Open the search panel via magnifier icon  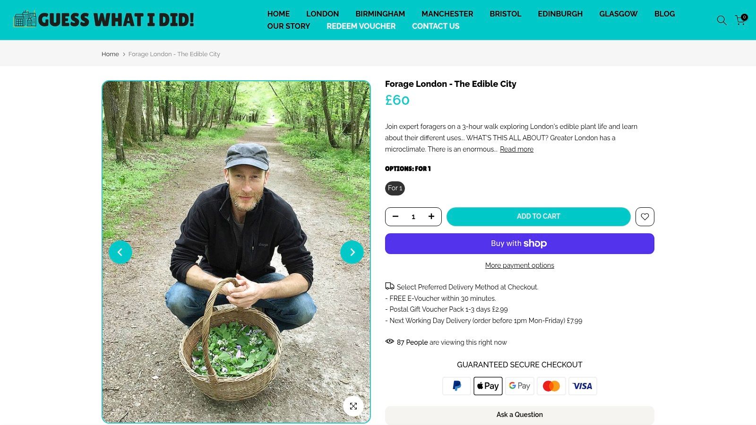tap(722, 20)
